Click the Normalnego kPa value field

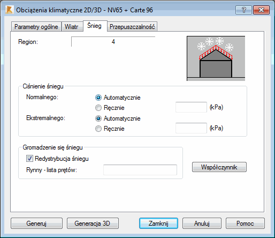pos(191,107)
